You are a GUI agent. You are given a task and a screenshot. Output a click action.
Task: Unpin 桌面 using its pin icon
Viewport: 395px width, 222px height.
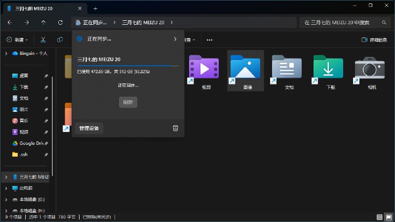pyautogui.click(x=46, y=76)
